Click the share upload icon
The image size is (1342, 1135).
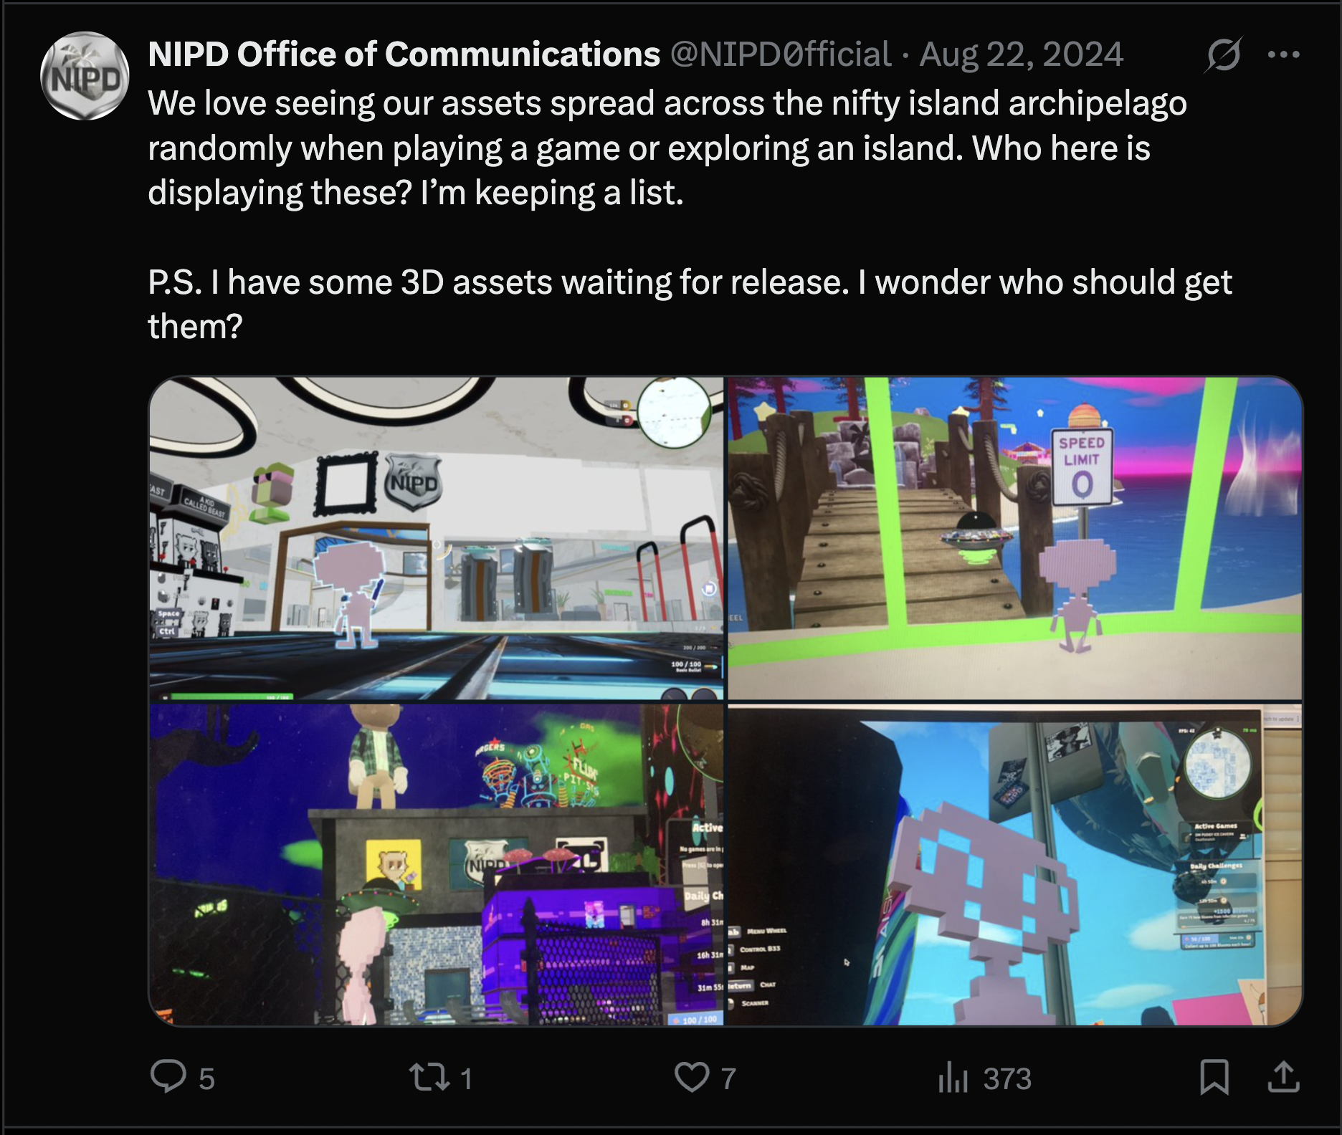coord(1283,1076)
